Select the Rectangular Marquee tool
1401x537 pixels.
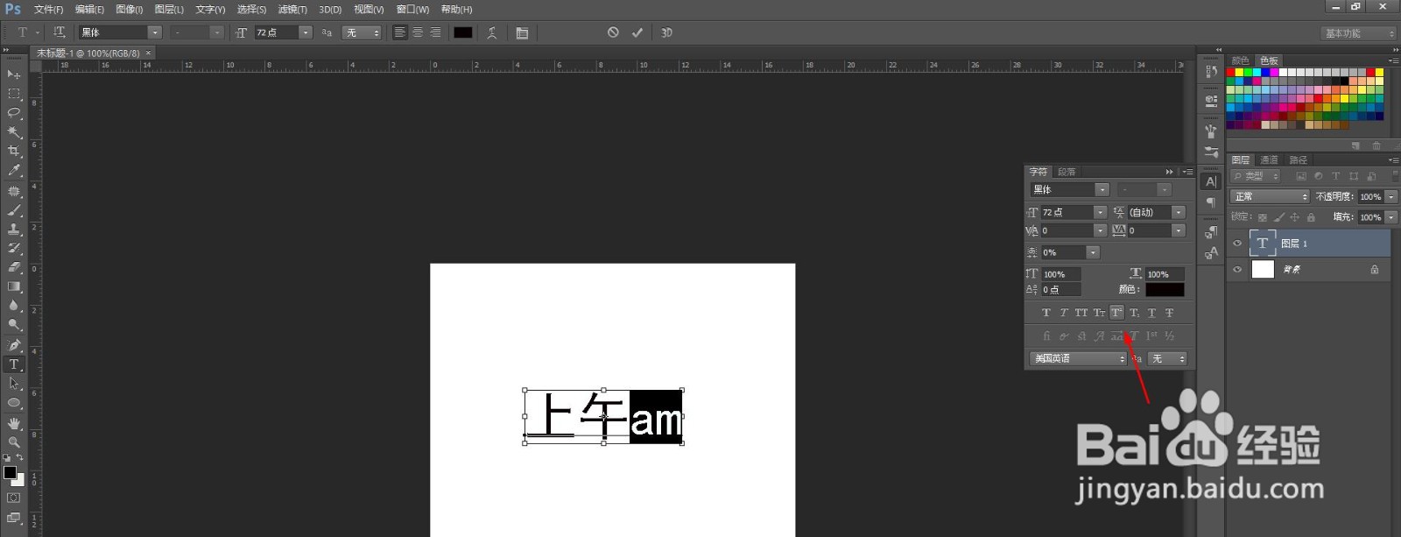tap(13, 94)
